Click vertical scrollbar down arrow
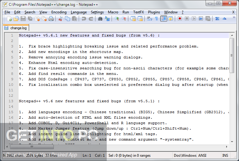 [232, 142]
